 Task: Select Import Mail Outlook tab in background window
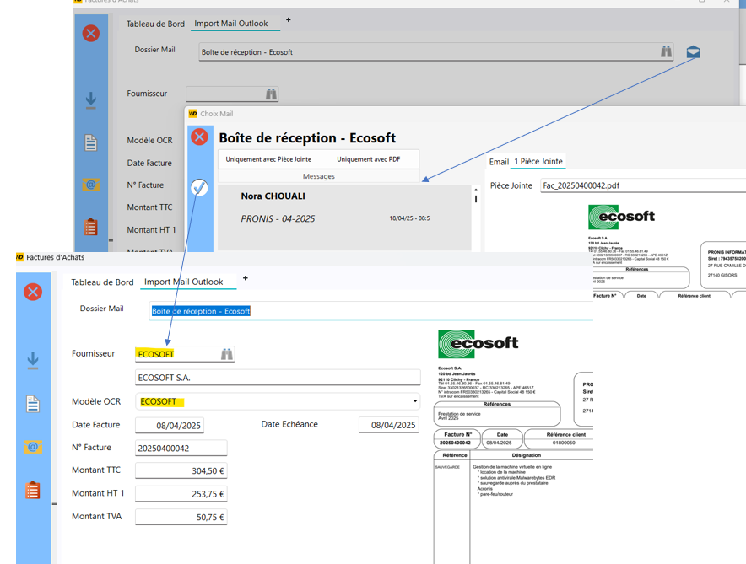point(230,24)
